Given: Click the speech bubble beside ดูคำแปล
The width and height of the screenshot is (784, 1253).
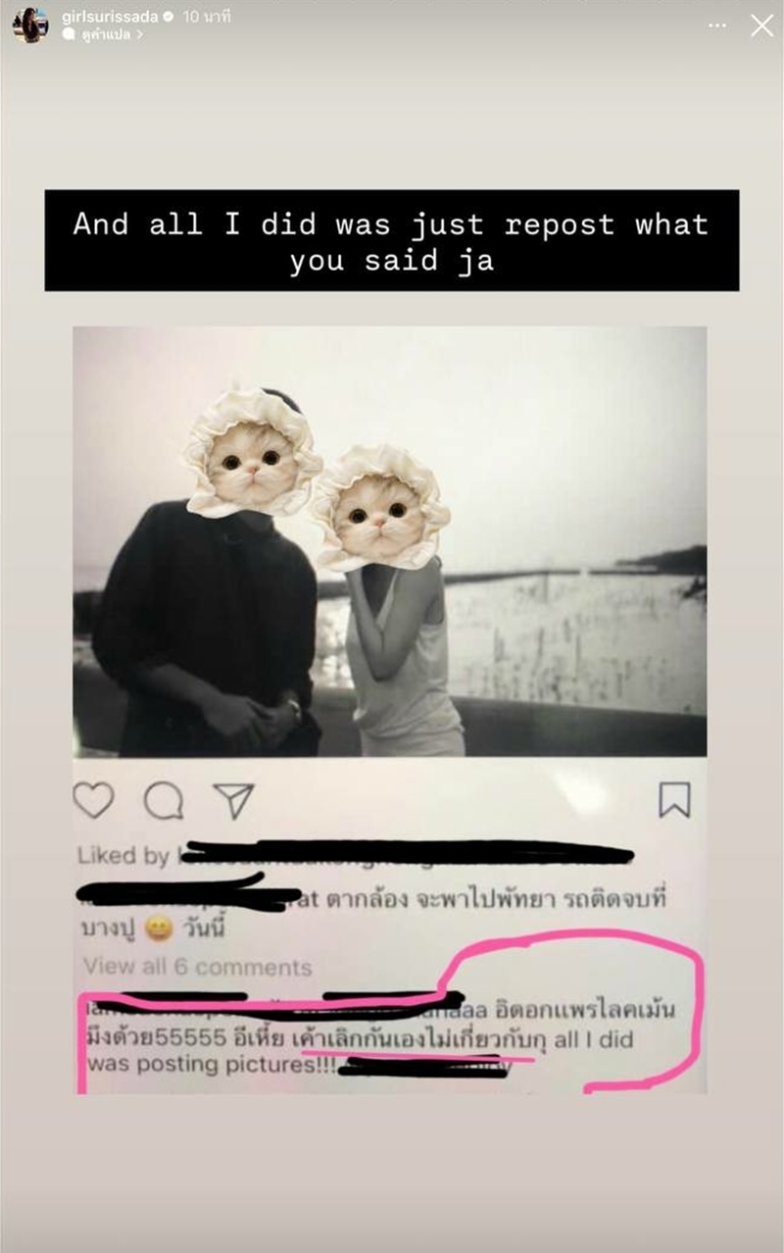Looking at the screenshot, I should click(69, 34).
